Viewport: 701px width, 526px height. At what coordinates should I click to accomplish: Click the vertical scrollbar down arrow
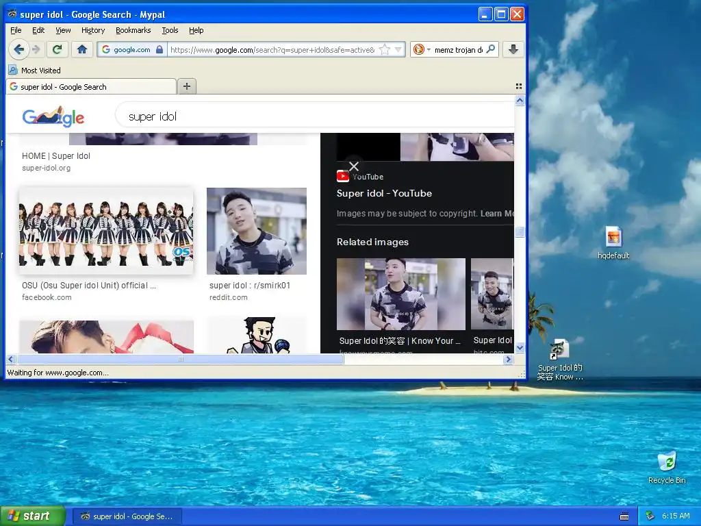[x=520, y=347]
